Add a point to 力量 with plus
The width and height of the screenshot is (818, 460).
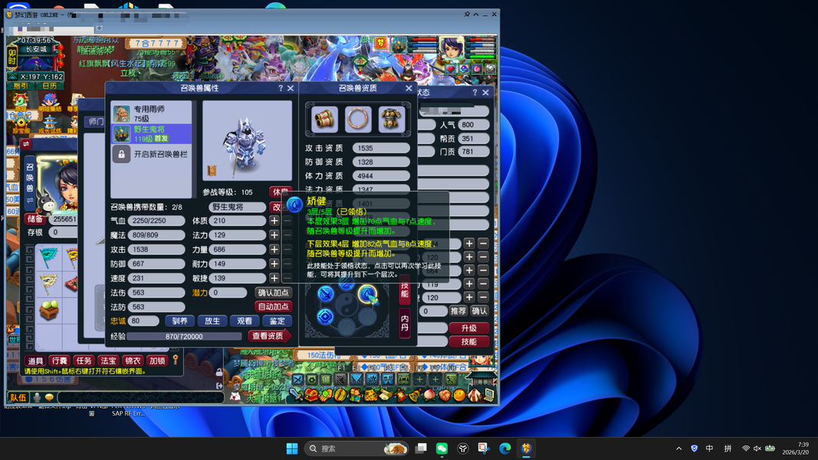click(x=274, y=249)
